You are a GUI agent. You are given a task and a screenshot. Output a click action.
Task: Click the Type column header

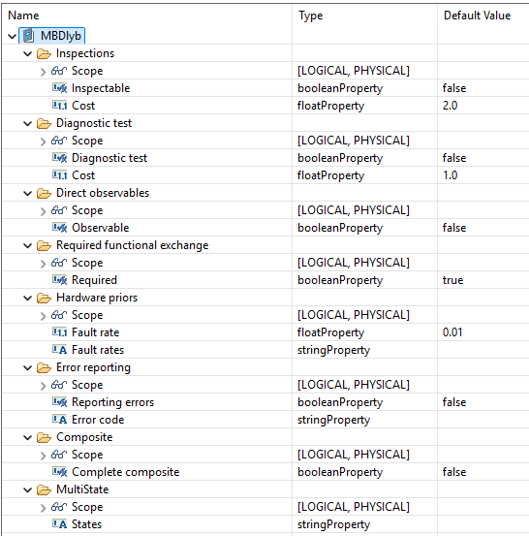tap(364, 16)
